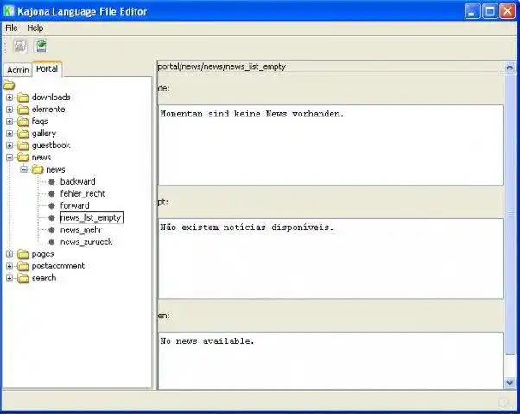The image size is (520, 414).
Task: Click the editor scrollbar up arrow
Action: click(510, 67)
